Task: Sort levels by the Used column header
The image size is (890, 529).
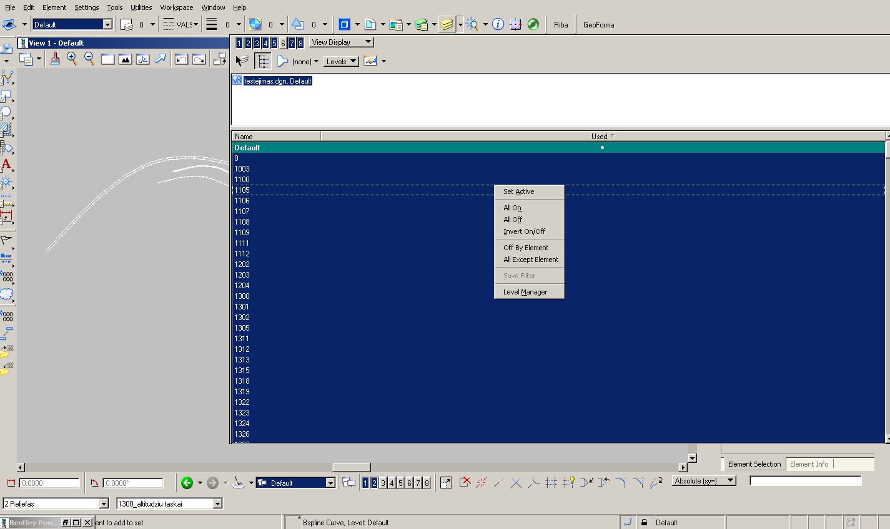Action: coord(603,136)
